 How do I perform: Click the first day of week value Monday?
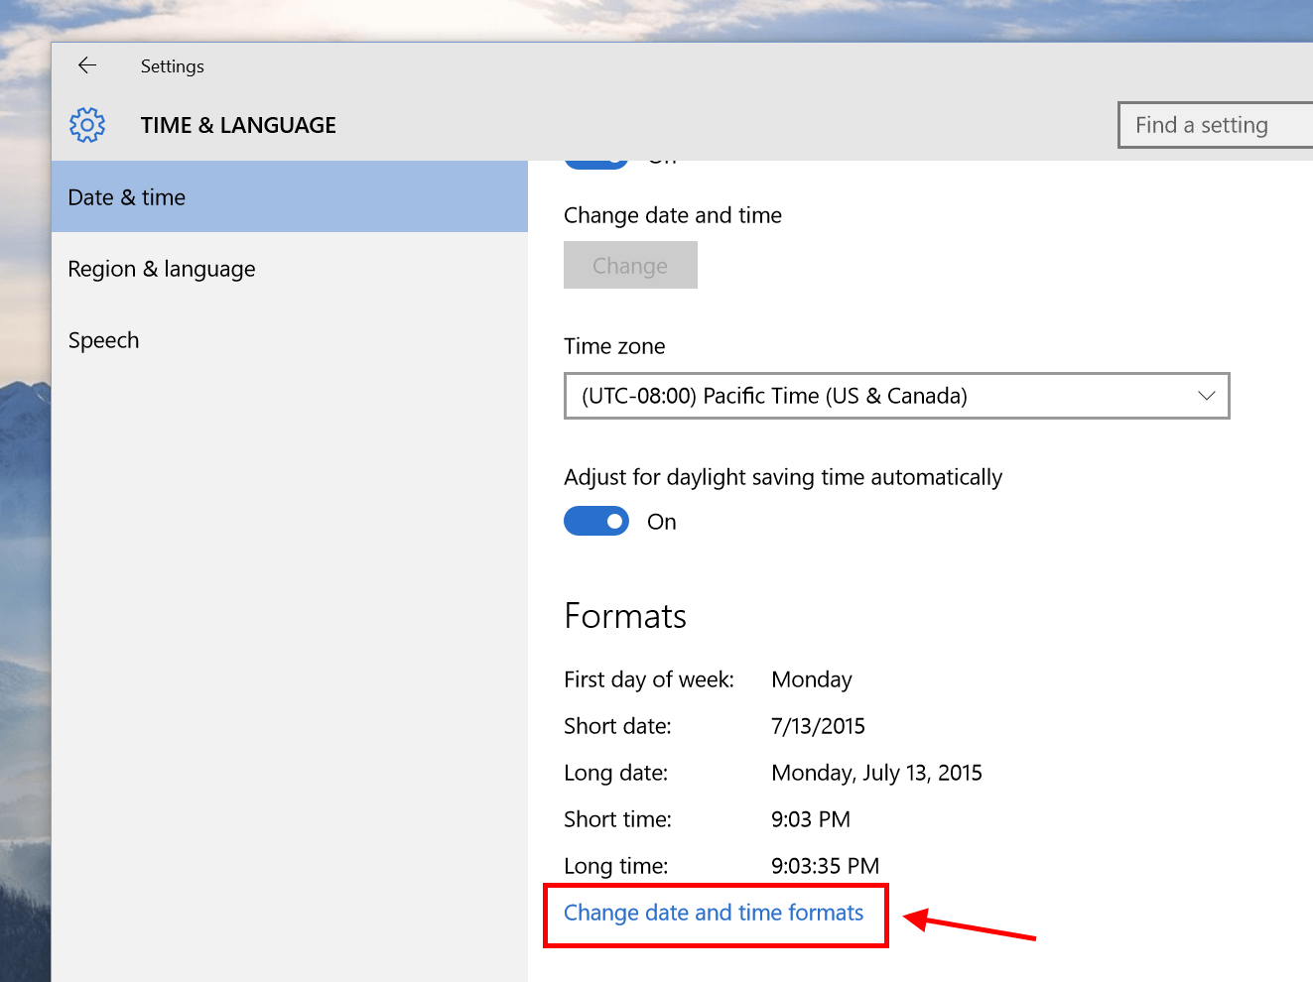812,679
